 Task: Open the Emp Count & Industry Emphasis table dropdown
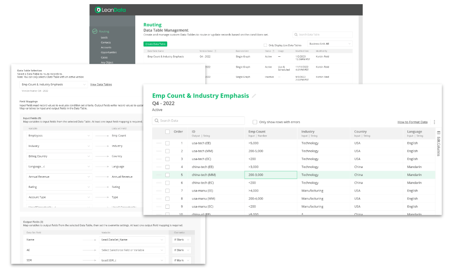pos(53,84)
